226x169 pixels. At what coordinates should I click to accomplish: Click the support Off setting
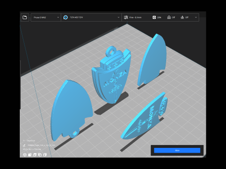pyautogui.click(x=171, y=17)
